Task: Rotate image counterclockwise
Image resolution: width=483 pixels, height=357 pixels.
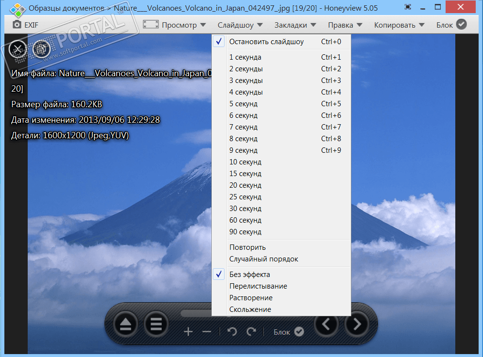Action: (x=232, y=332)
